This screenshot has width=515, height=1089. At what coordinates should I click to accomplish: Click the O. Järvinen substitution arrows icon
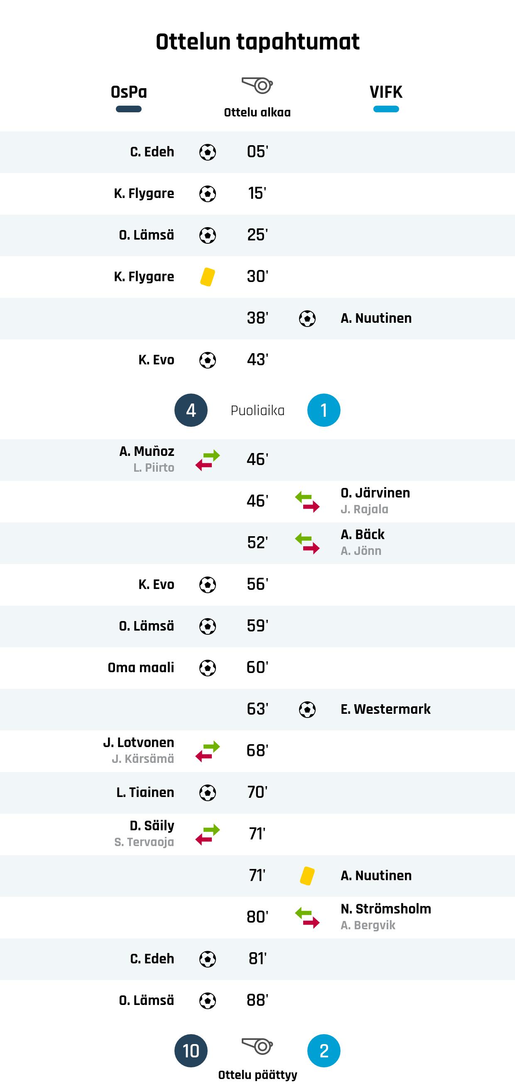point(307,501)
